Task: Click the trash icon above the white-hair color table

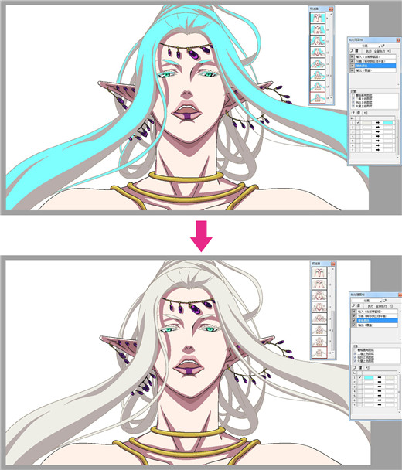Action: [360, 367]
